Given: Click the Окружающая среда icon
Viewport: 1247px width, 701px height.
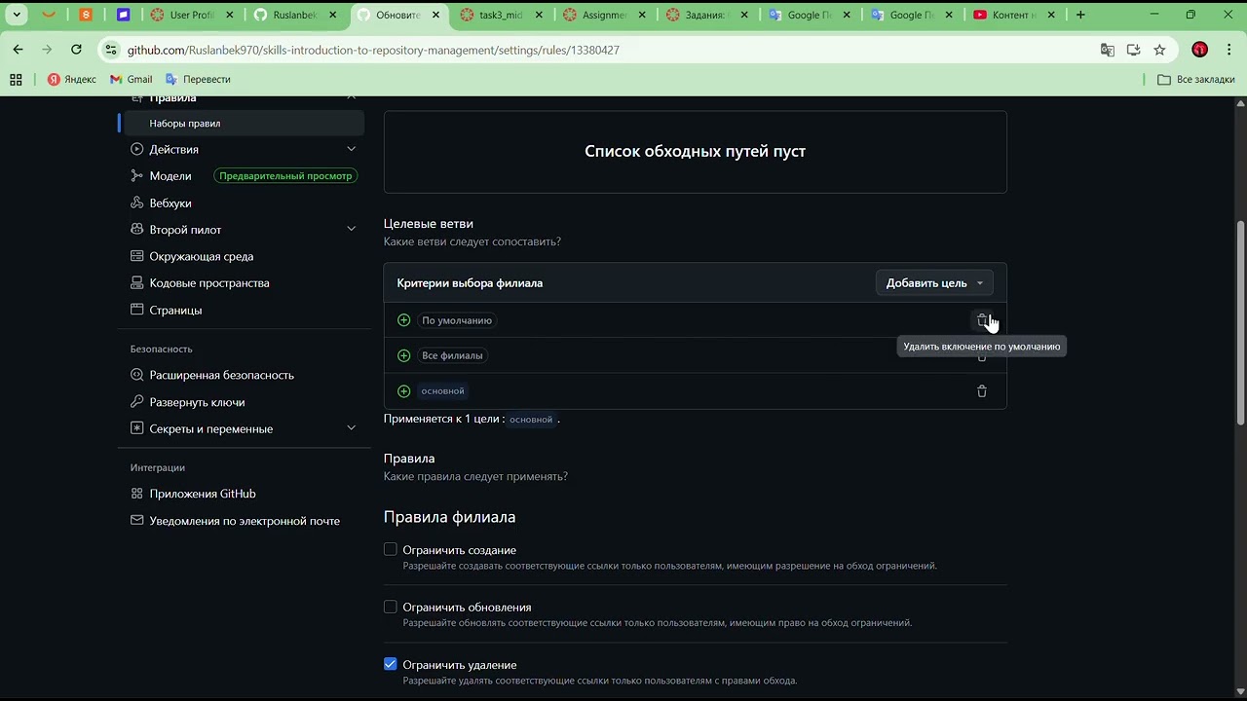Looking at the screenshot, I should pos(137,256).
